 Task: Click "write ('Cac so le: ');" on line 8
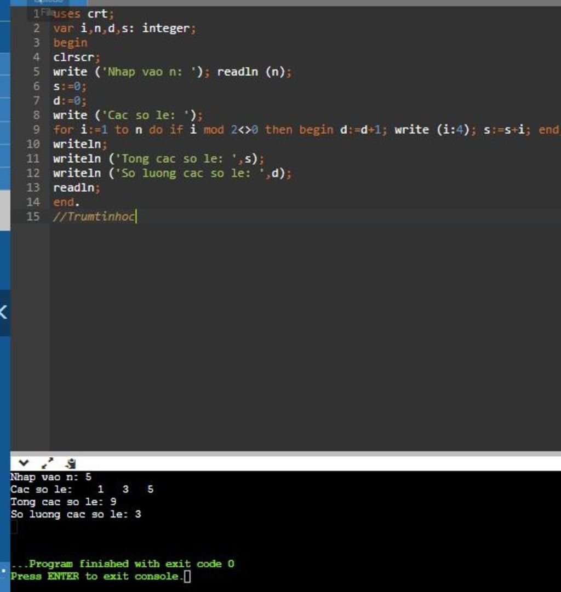128,115
